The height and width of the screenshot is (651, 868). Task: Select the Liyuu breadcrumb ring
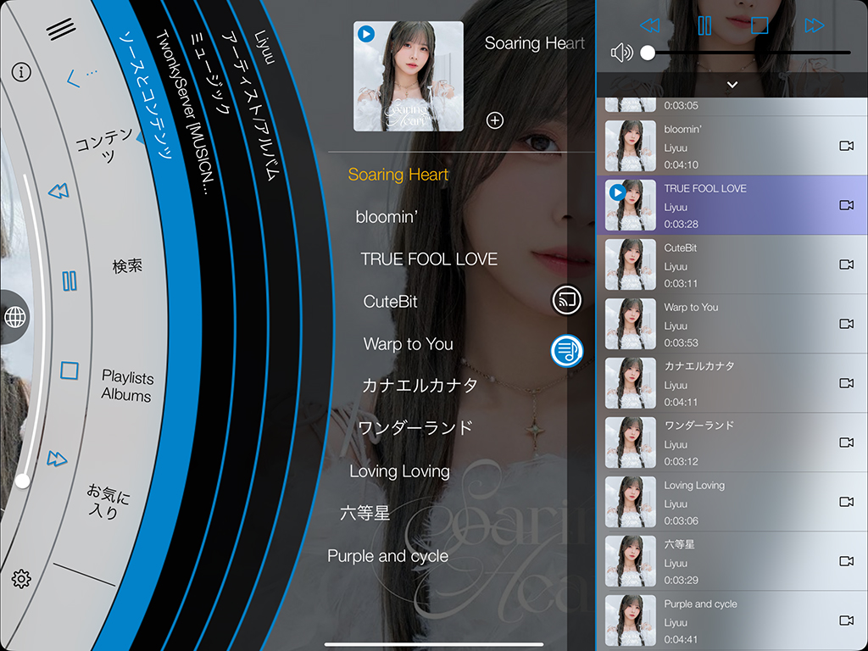pos(264,47)
